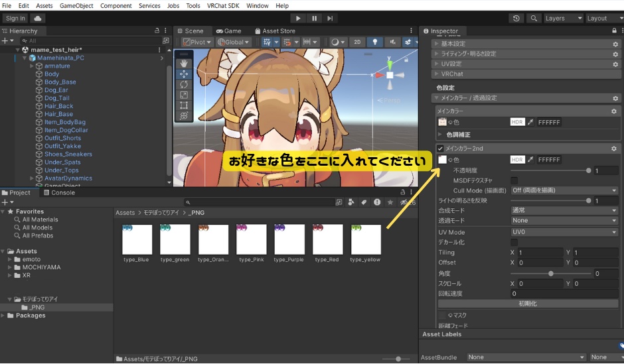Toggle MSDFテクスチャ checkbox

coord(514,180)
